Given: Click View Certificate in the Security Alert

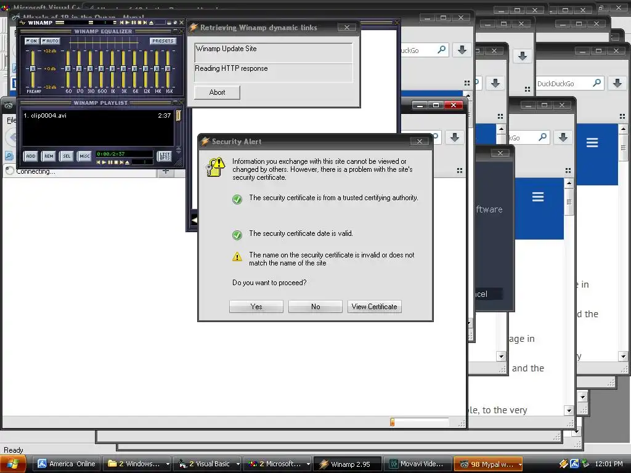Looking at the screenshot, I should 374,307.
